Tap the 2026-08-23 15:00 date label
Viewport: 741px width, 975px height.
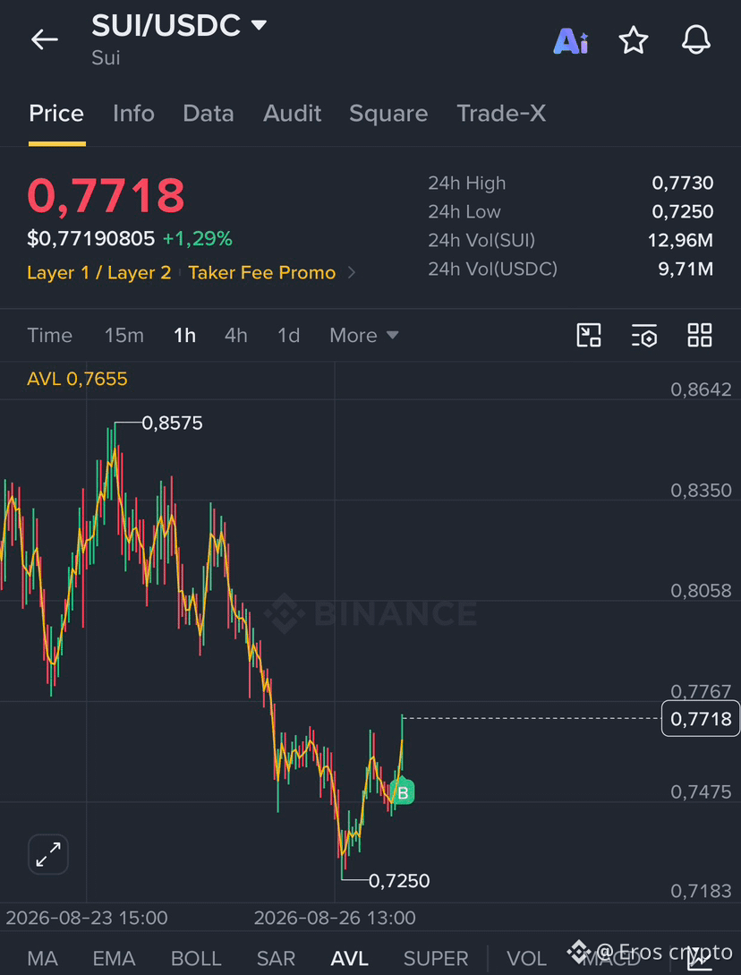click(x=87, y=918)
